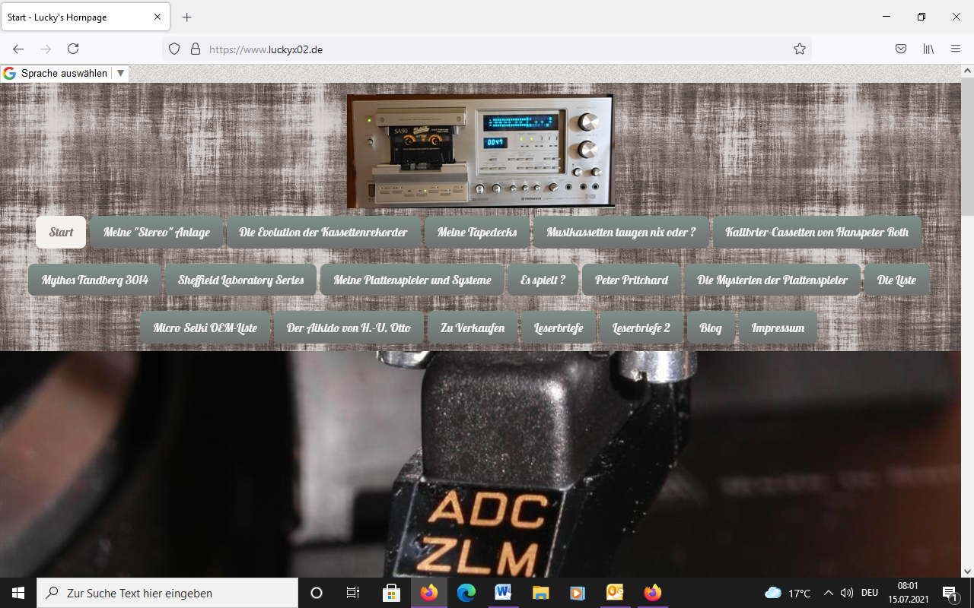
Task: Bookmark this page with the star icon
Action: 799,49
